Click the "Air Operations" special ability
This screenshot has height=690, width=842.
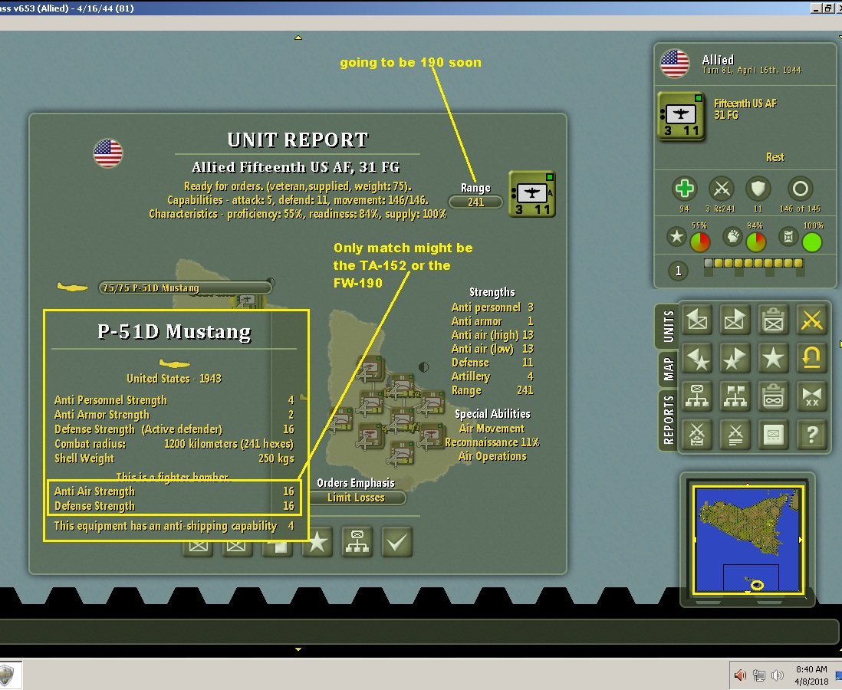pos(492,456)
